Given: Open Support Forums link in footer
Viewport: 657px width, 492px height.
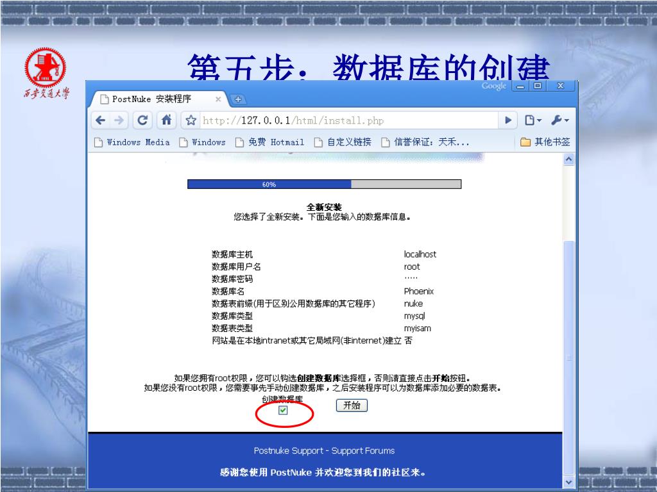Looking at the screenshot, I should tap(363, 450).
